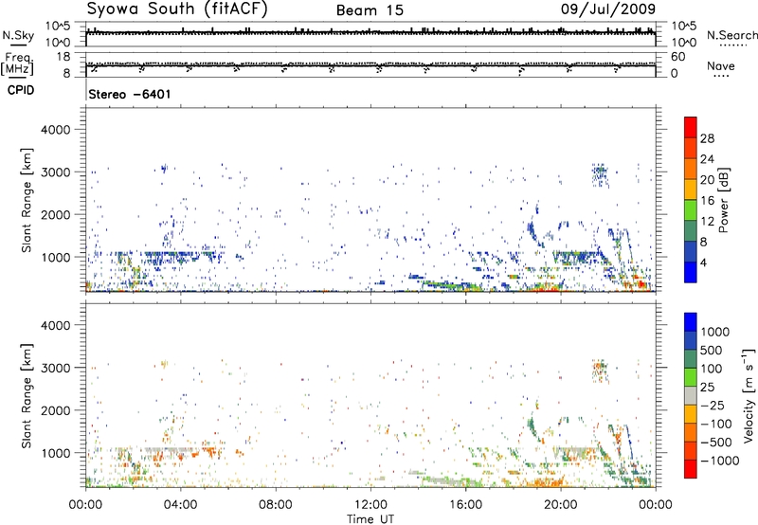Click the "2000" tick on the velocity panel axis
758x525 pixels.
coord(56,410)
